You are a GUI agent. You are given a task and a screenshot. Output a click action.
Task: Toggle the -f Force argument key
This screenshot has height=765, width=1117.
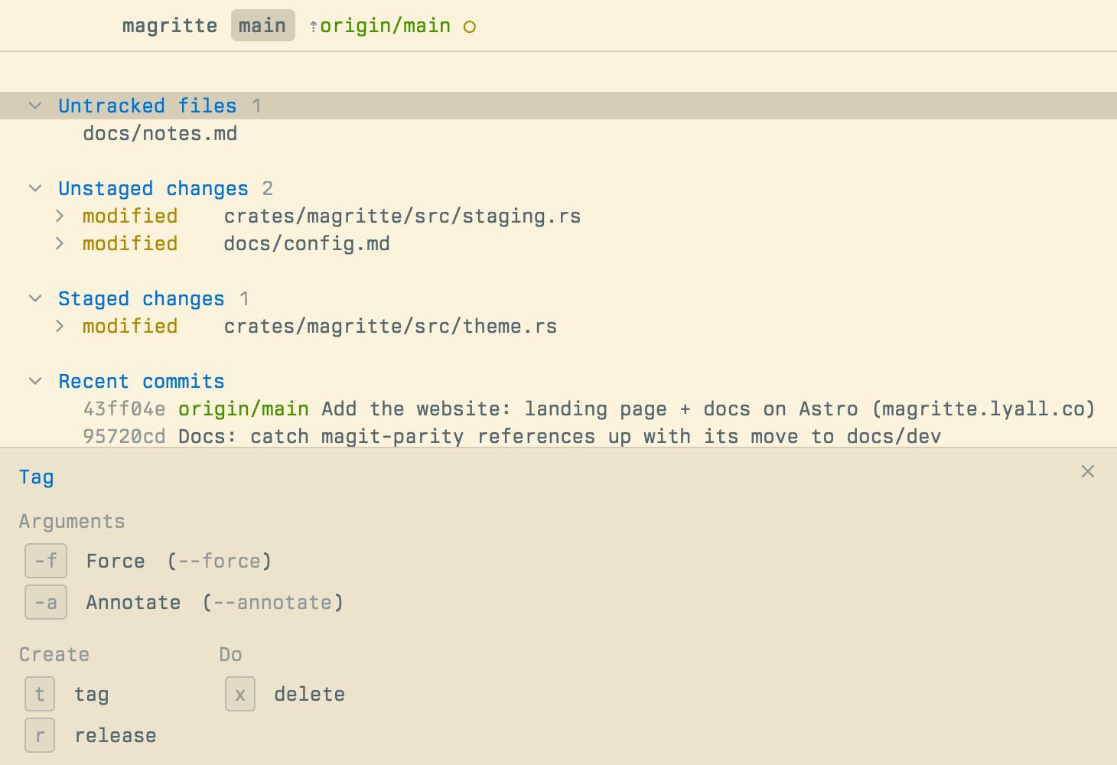(x=46, y=561)
